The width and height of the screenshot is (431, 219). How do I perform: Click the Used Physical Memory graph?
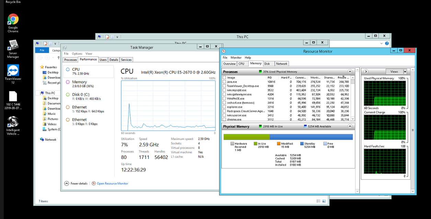click(x=385, y=93)
